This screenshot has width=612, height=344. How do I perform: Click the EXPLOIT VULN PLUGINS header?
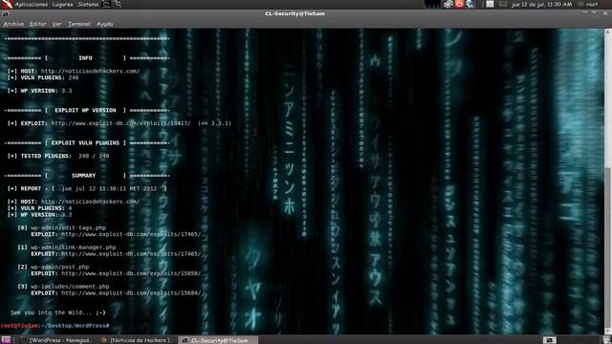click(85, 142)
